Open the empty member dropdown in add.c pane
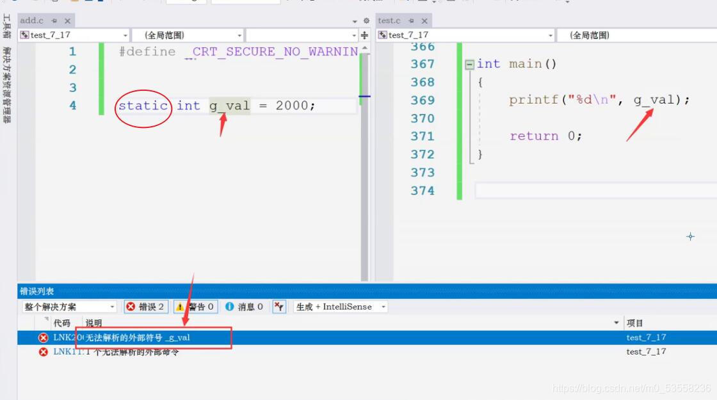 pos(302,35)
